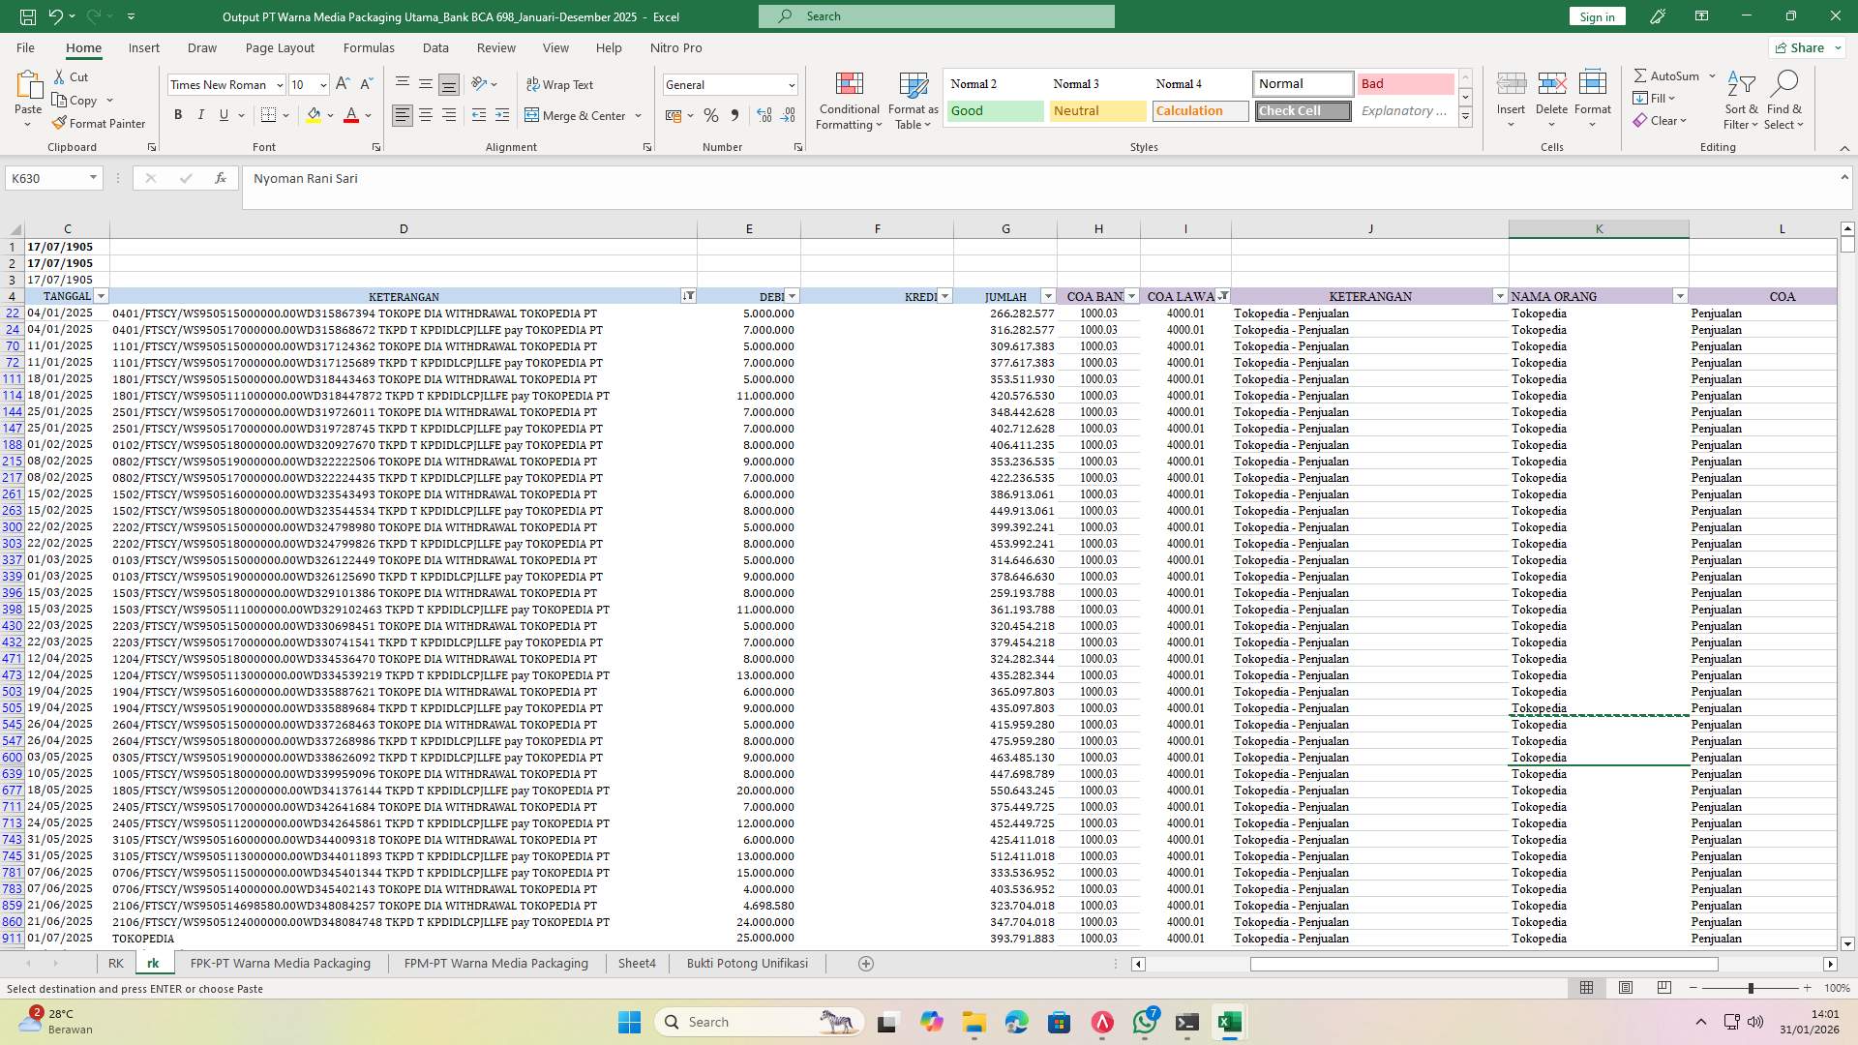Open Conditional Formatting options

(849, 100)
